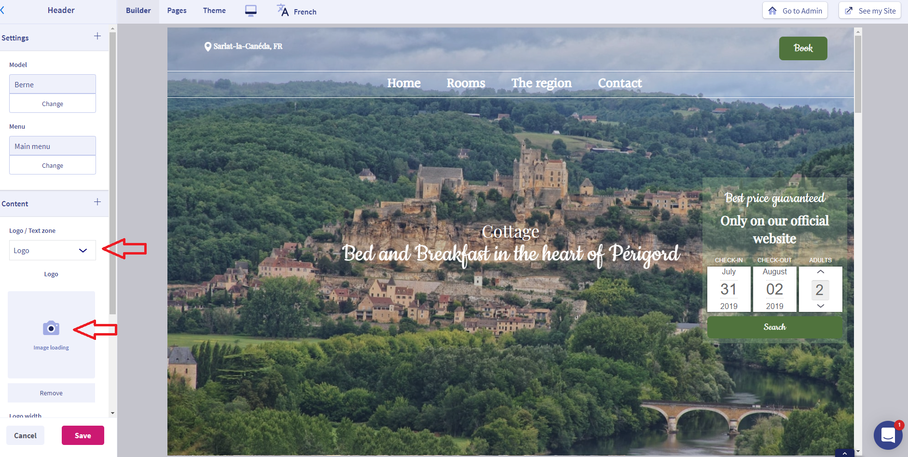Click the site preview vertical scrollbar
This screenshot has width=908, height=457.
click(x=858, y=75)
